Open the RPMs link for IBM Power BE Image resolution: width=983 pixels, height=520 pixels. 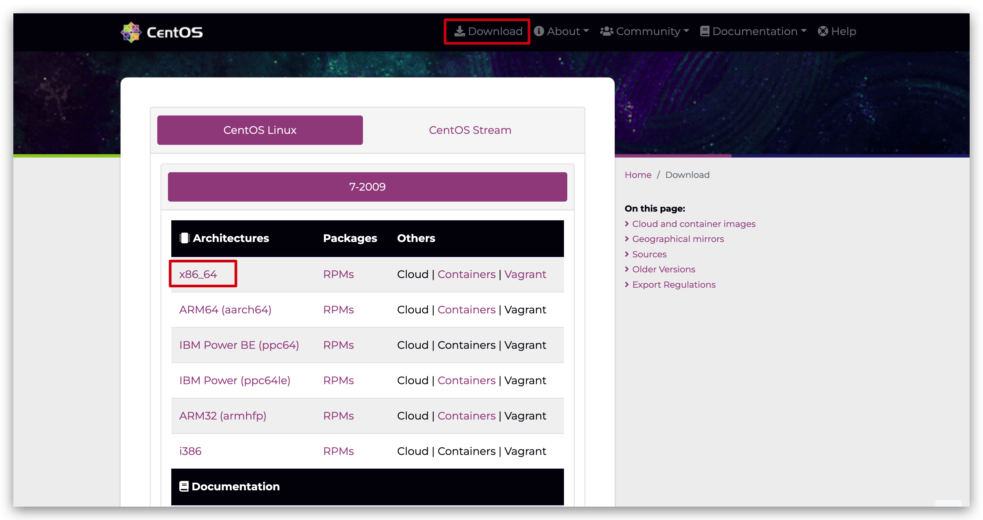pos(339,345)
